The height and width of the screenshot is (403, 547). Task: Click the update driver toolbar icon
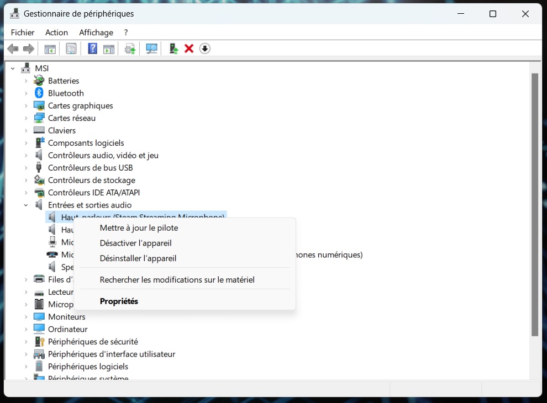point(130,49)
